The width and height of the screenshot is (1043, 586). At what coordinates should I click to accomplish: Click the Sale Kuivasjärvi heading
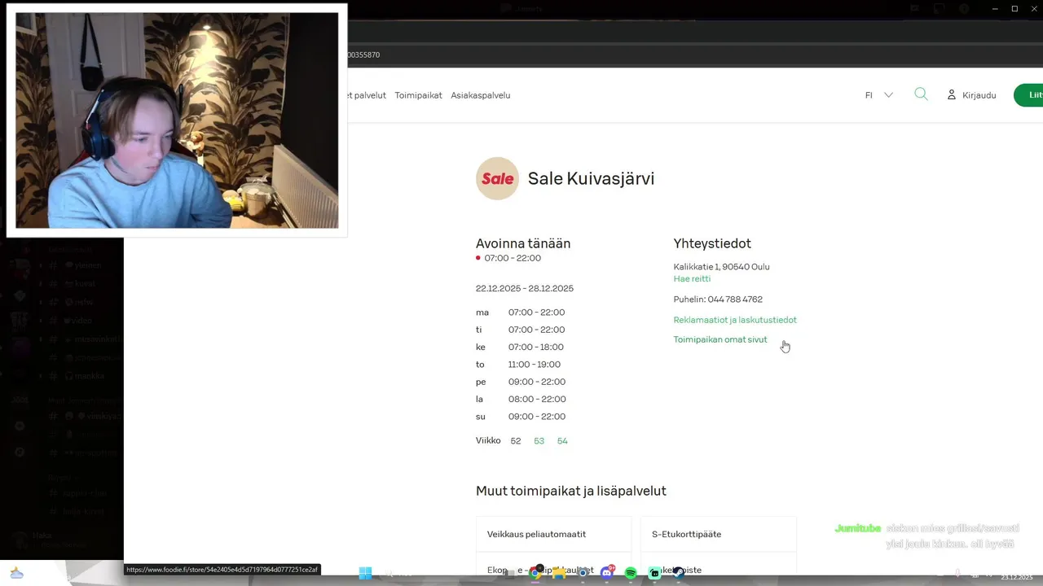click(x=591, y=178)
